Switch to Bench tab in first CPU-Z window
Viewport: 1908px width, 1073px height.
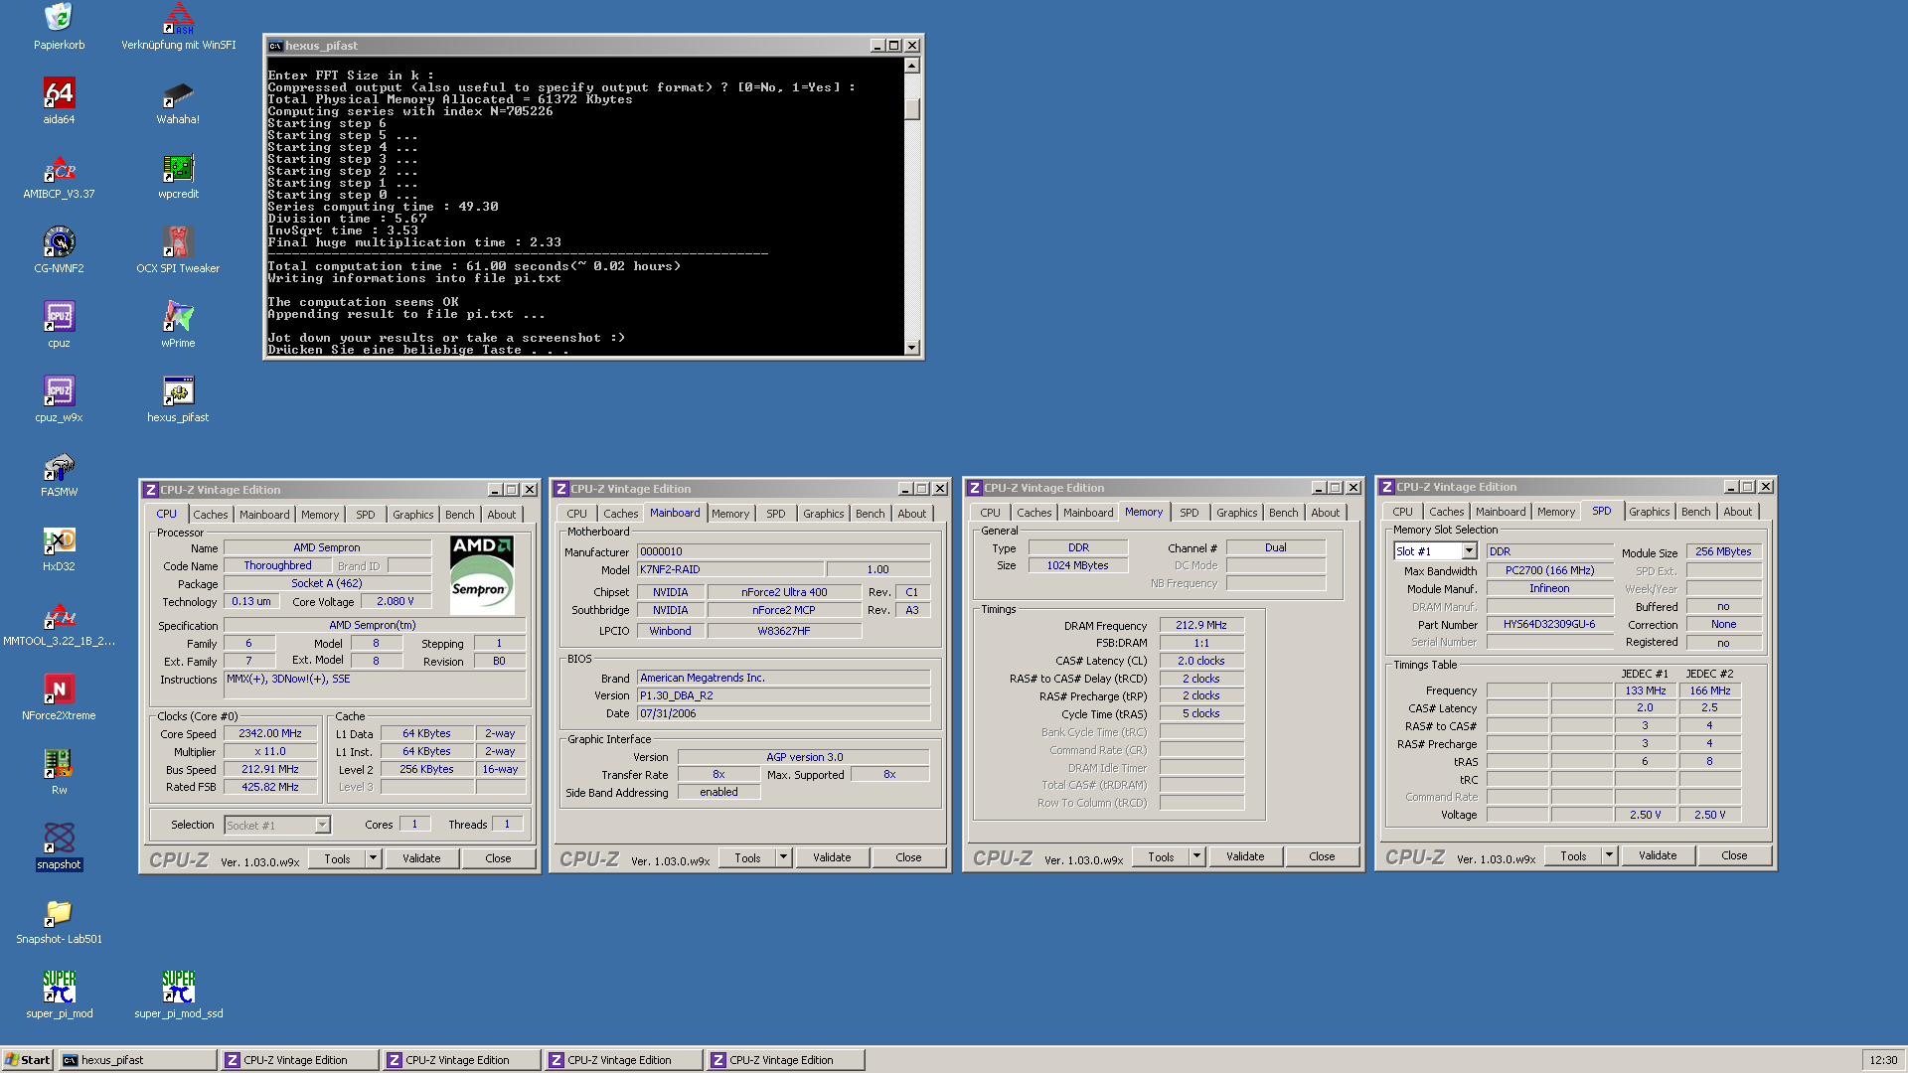pyautogui.click(x=459, y=515)
